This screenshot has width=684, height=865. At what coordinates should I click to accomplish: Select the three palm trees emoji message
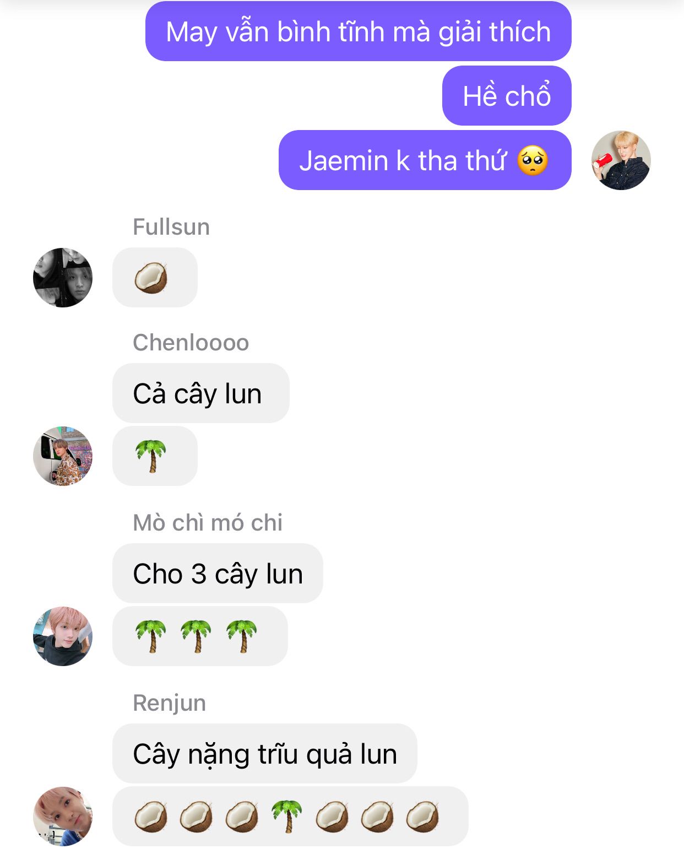coord(200,636)
